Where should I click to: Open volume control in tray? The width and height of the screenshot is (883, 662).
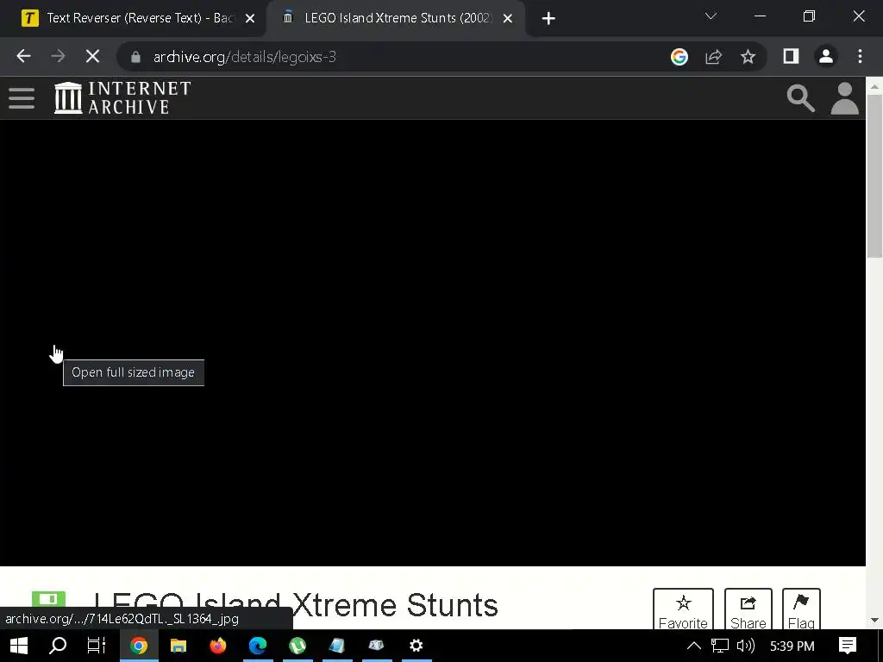(x=746, y=646)
